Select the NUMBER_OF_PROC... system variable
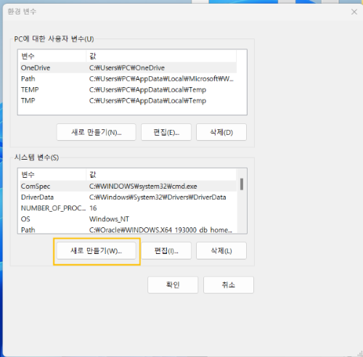 (x=129, y=208)
